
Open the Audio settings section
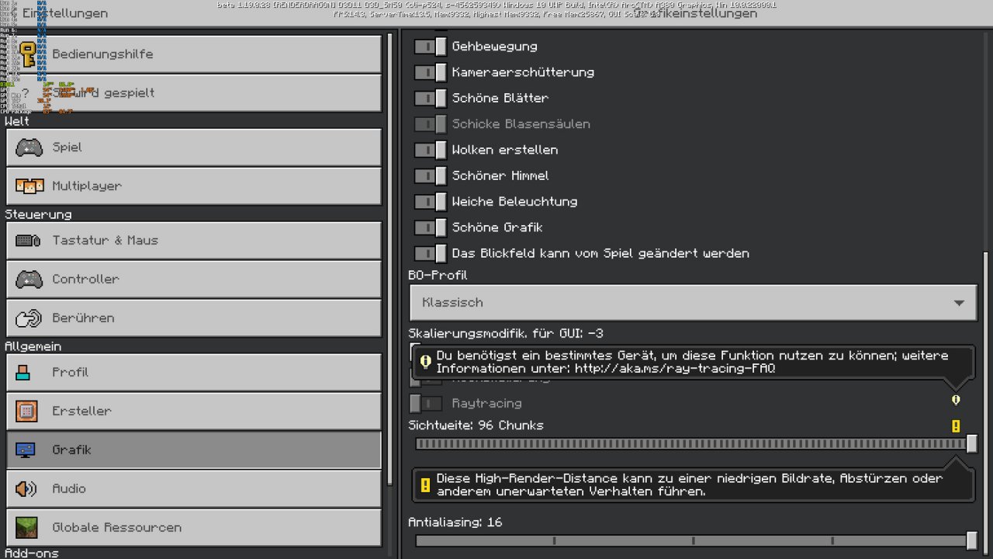194,489
